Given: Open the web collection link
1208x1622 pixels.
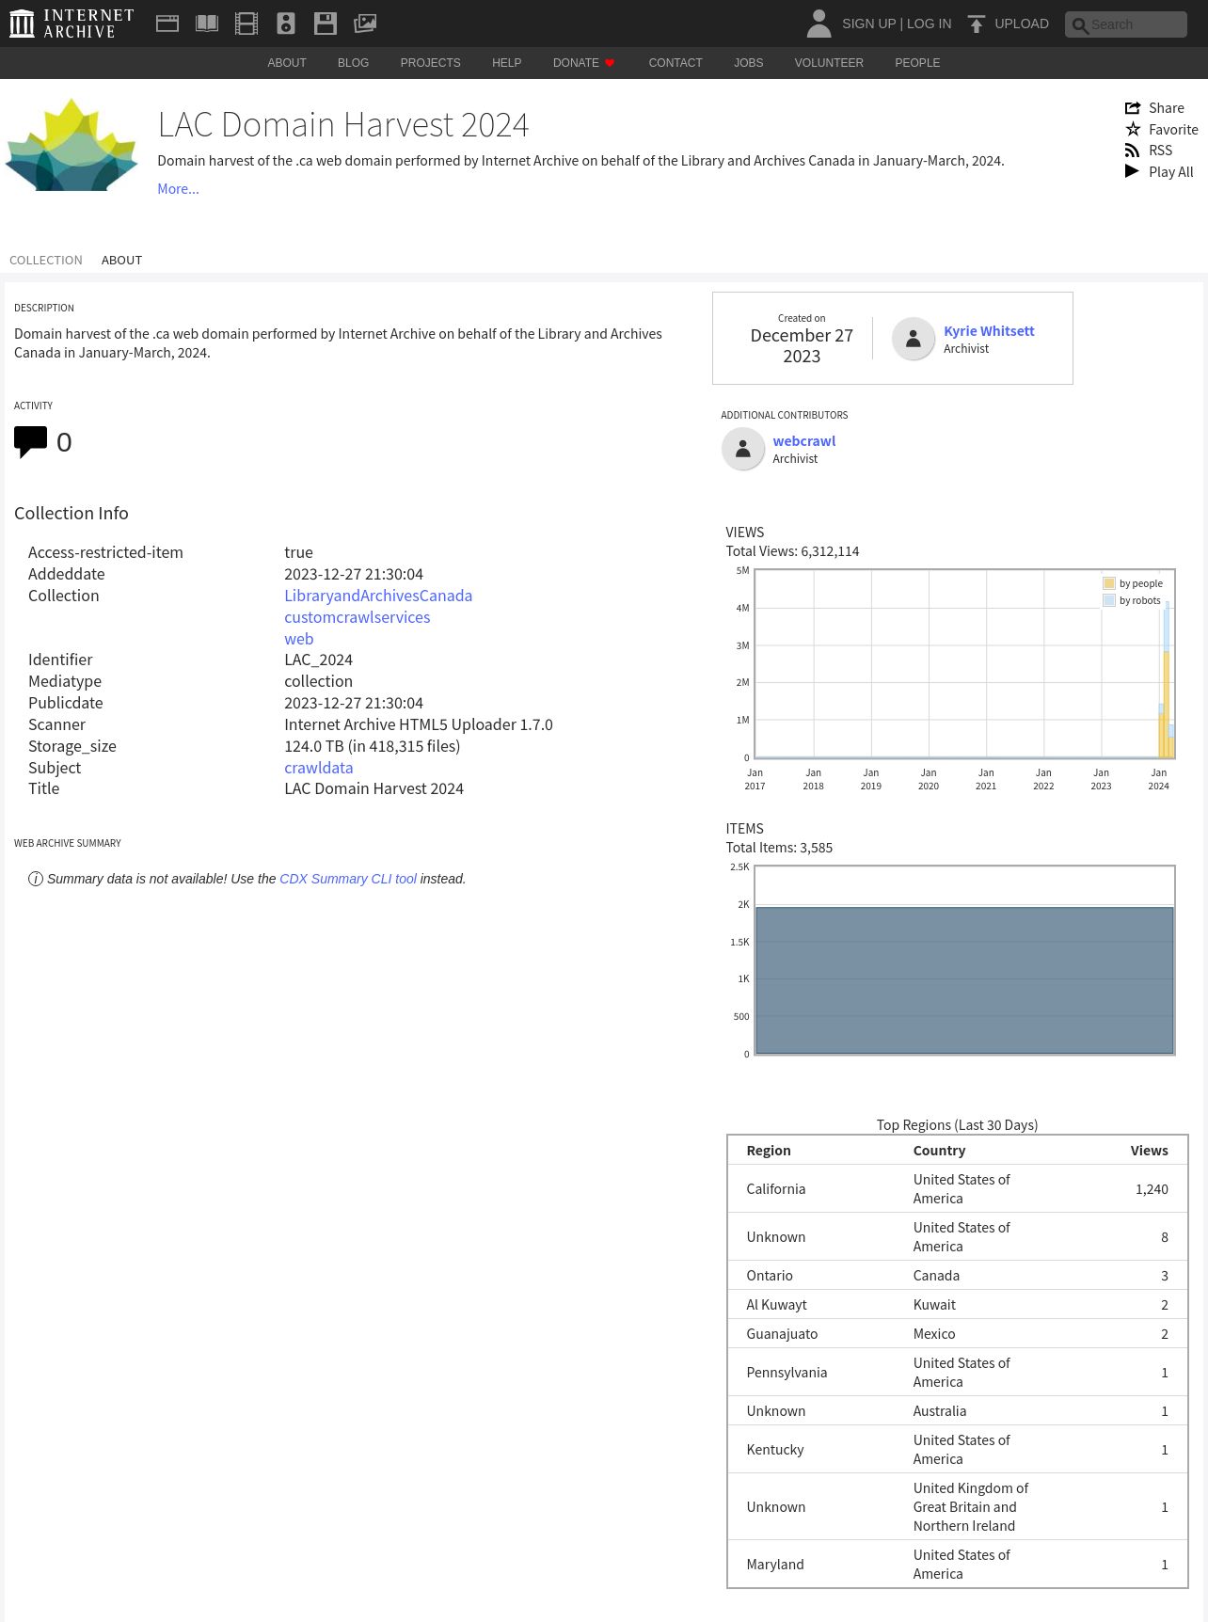Looking at the screenshot, I should tap(299, 639).
